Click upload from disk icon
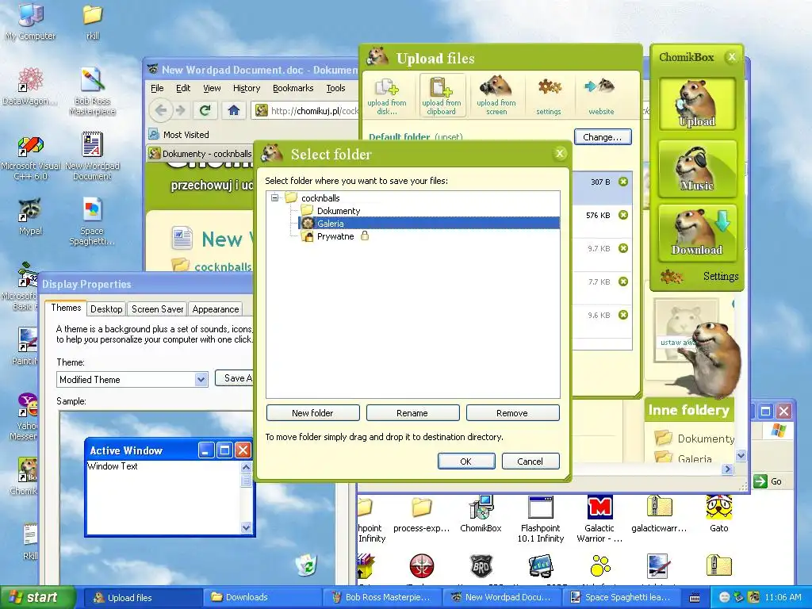Screen dimensions: 812x609 [387, 96]
